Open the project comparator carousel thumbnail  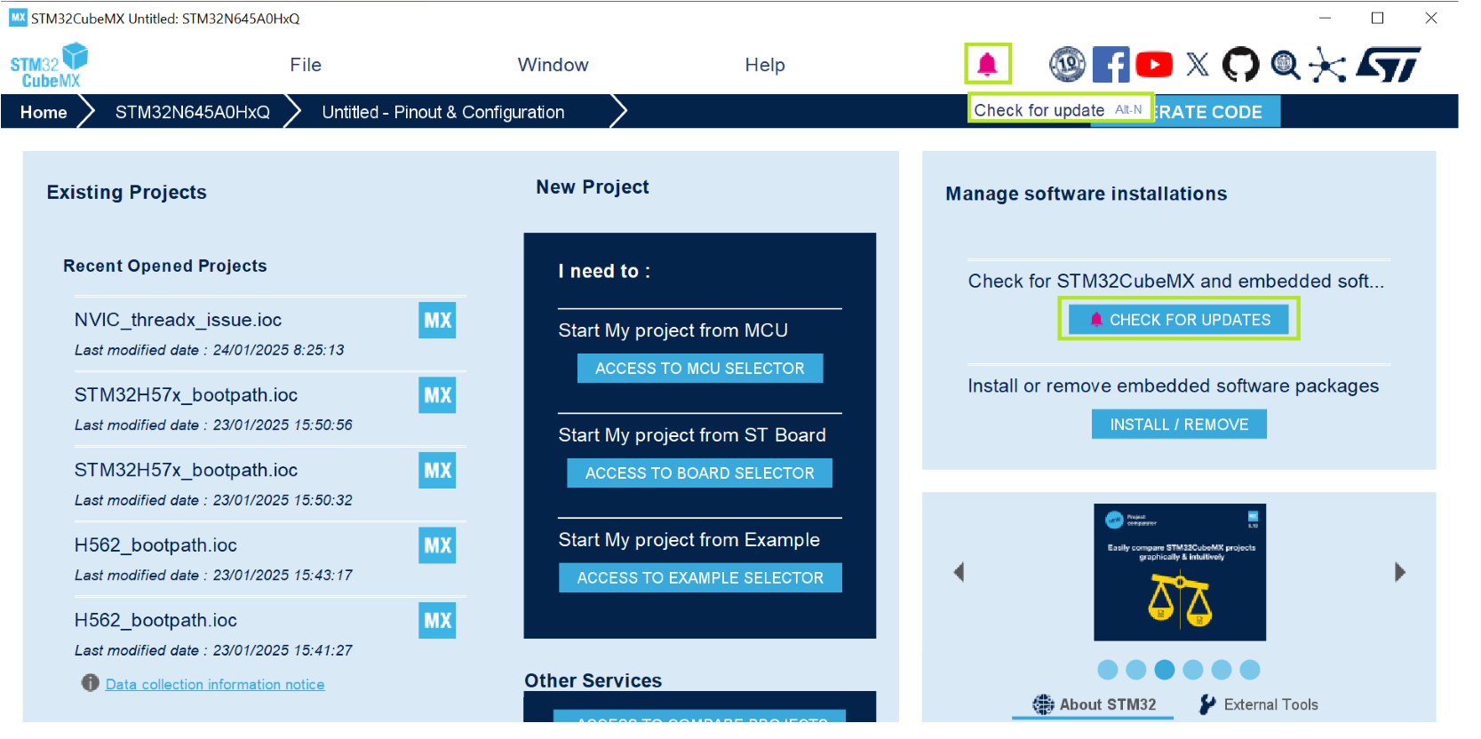(1180, 572)
